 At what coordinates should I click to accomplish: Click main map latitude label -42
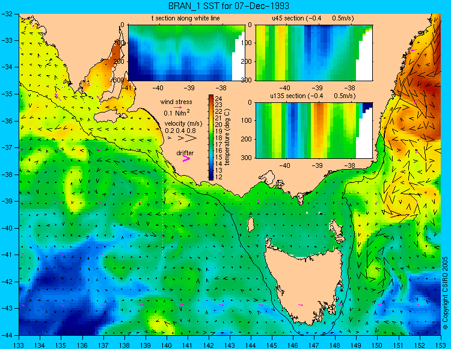[x=7, y=282]
